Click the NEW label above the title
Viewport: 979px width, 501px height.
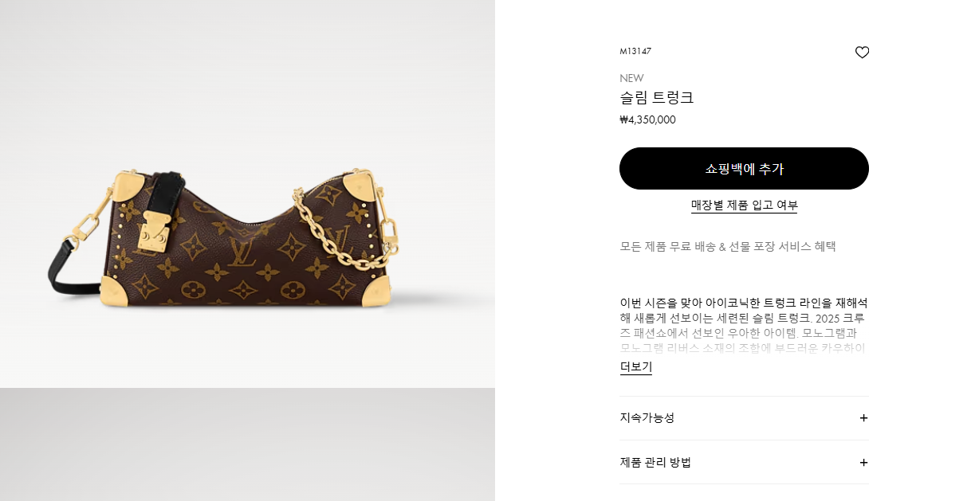pos(631,78)
